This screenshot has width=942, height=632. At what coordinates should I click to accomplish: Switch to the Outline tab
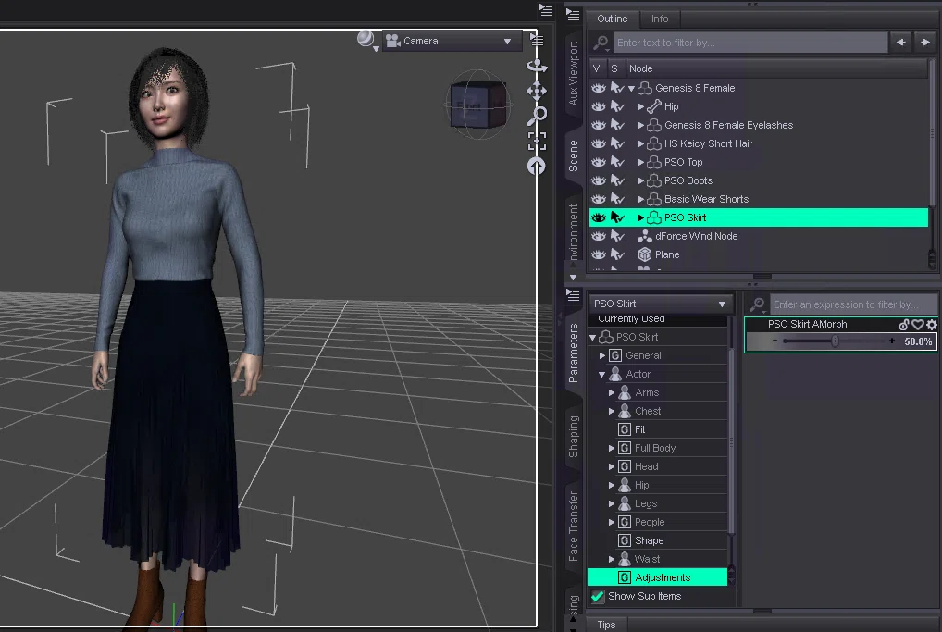pos(613,19)
